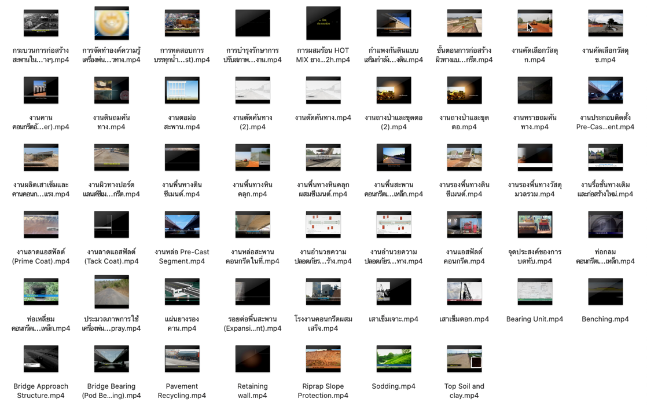Screen dimensions: 647x413
Task: Choose the งานดินถมคันทาง.mp4 thumbnail
Action: [112, 90]
